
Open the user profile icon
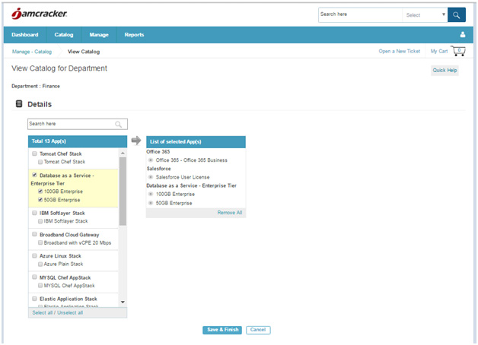click(x=463, y=34)
